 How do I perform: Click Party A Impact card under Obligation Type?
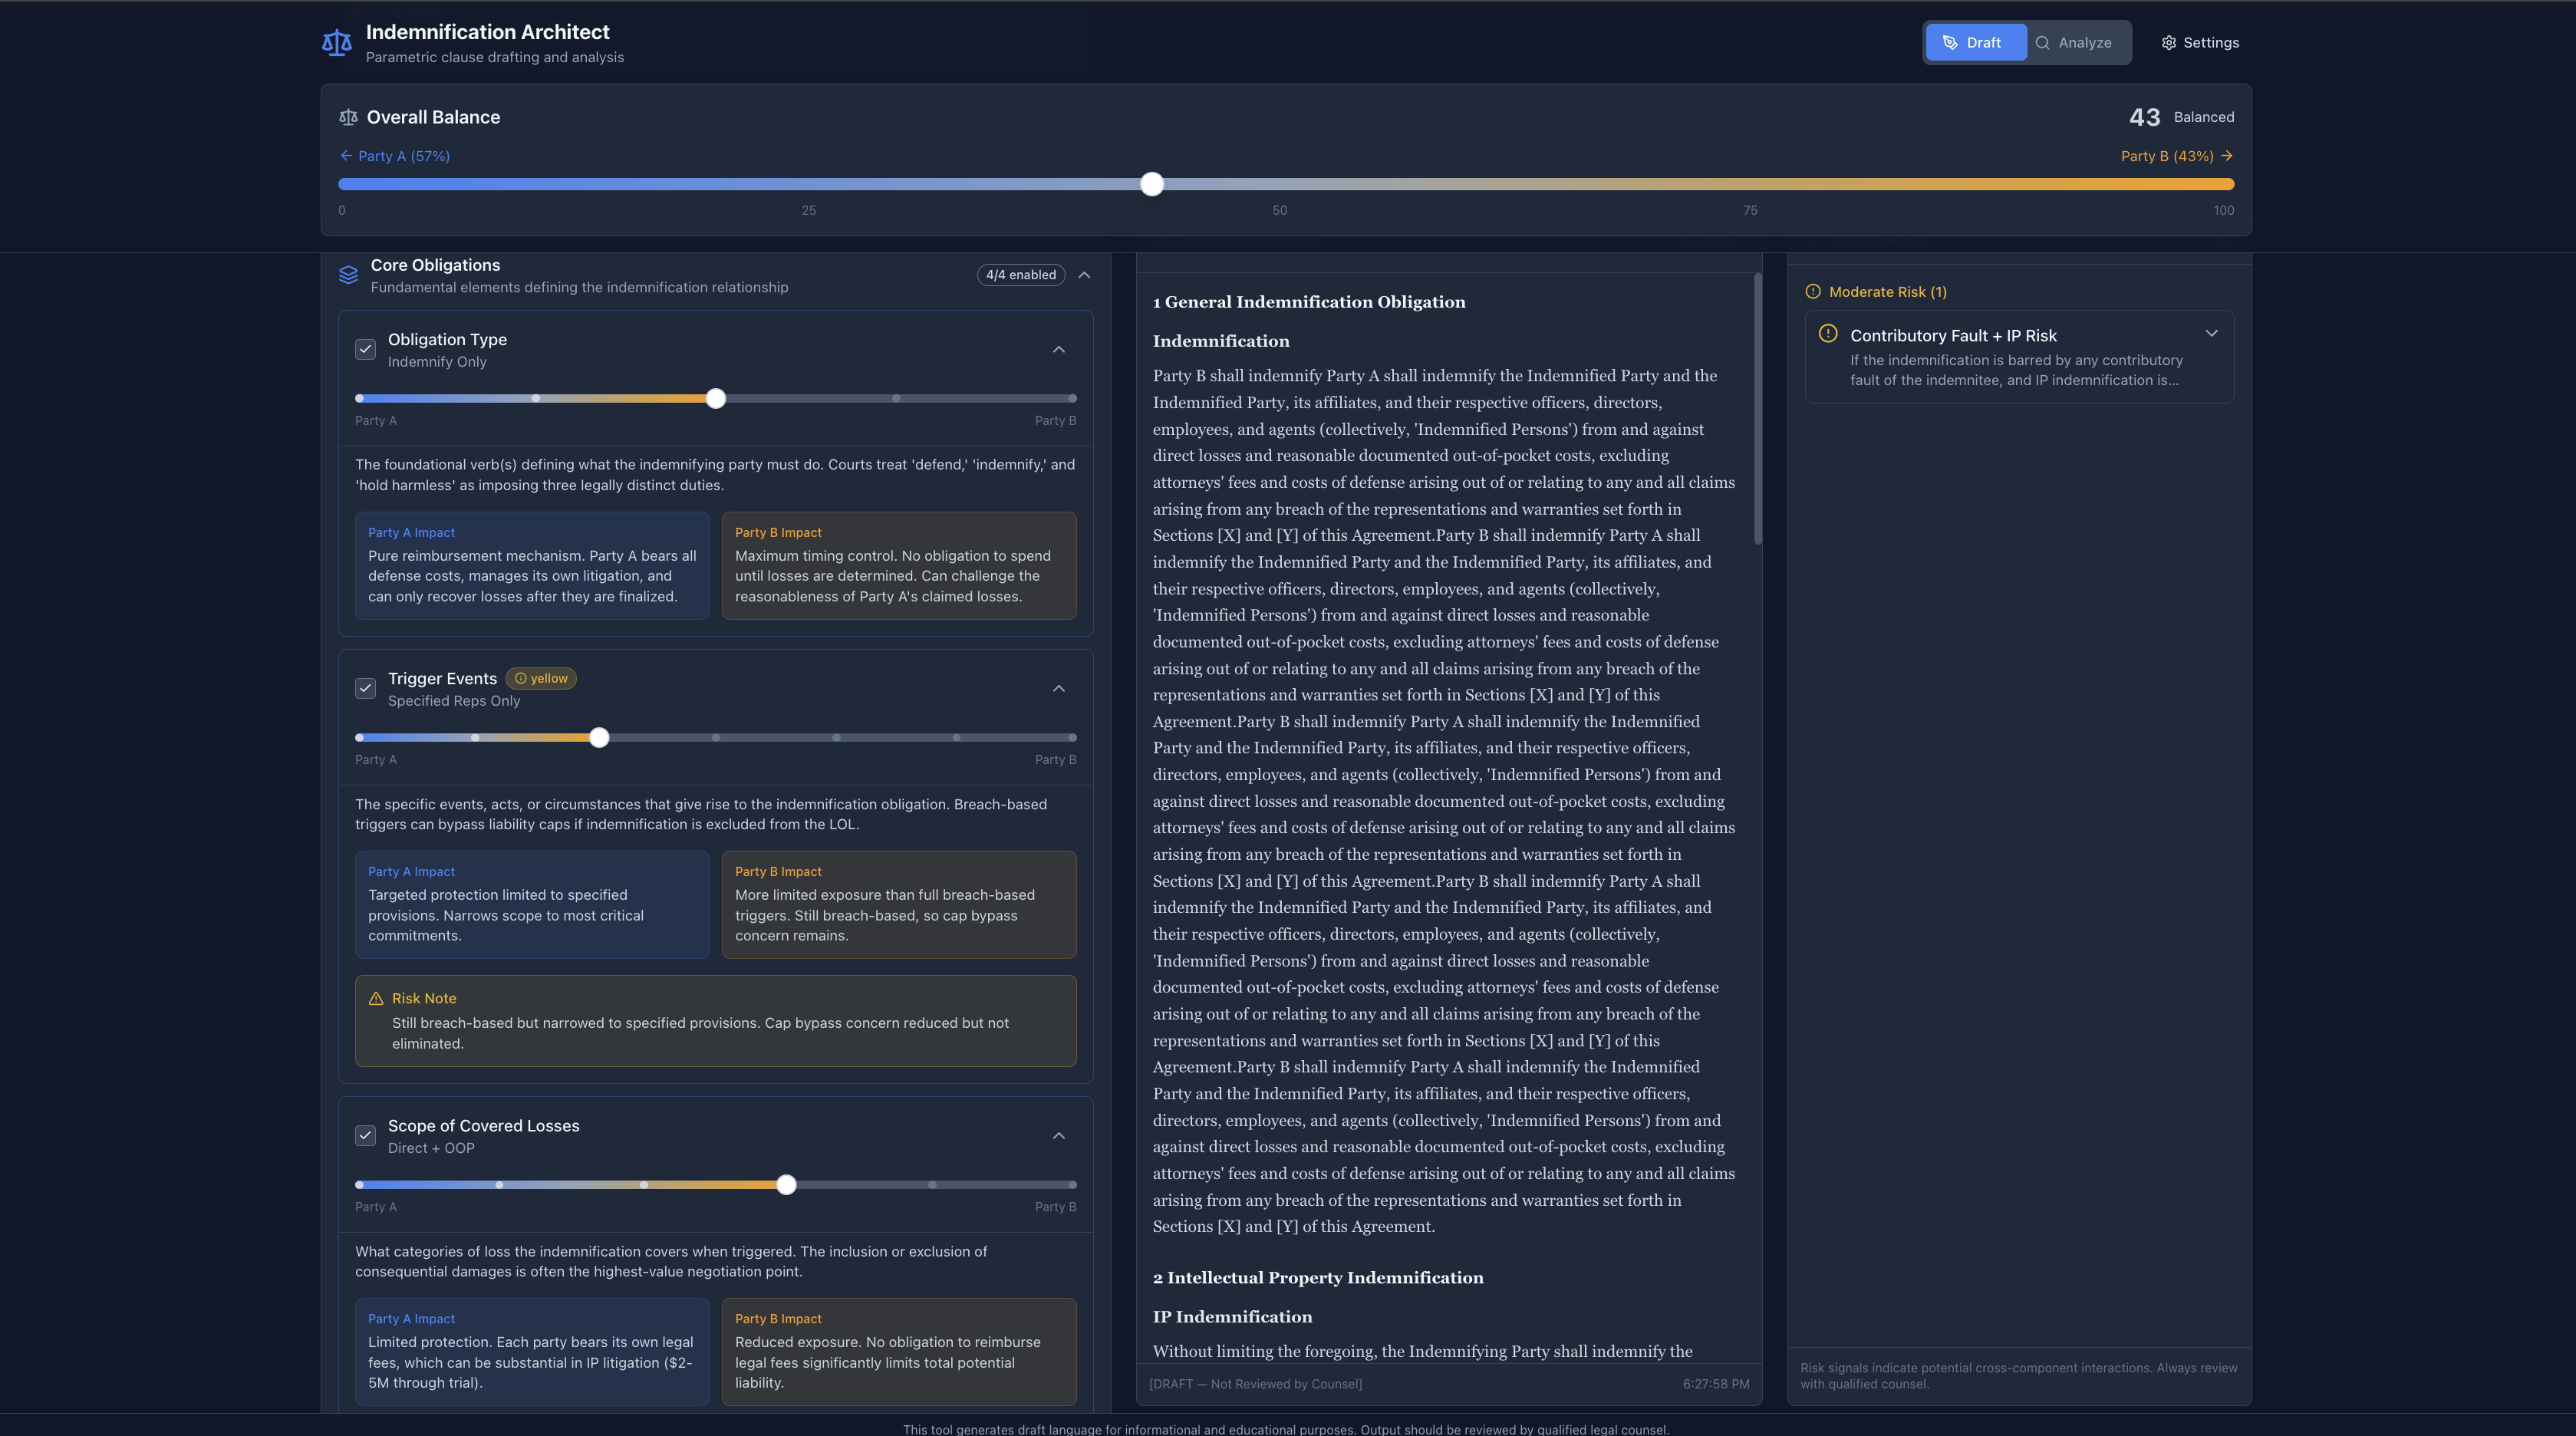pyautogui.click(x=532, y=566)
